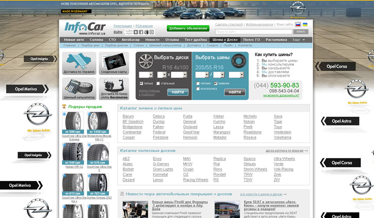Screen dimensions: 374x218
Task: Click найти in the disc selector
Action: coord(178,92)
